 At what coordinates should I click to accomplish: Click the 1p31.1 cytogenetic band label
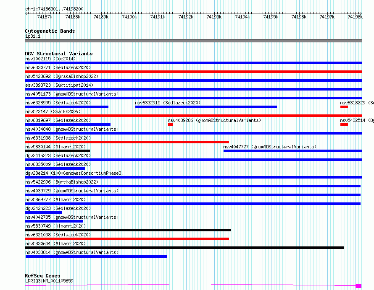pos(33,36)
